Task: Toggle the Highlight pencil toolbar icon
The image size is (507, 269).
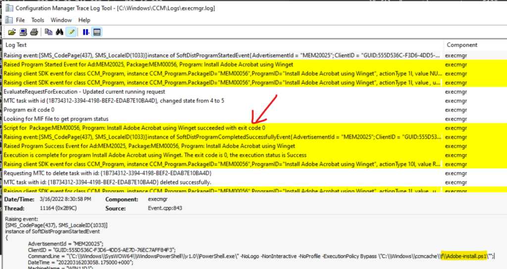Action: (71, 32)
